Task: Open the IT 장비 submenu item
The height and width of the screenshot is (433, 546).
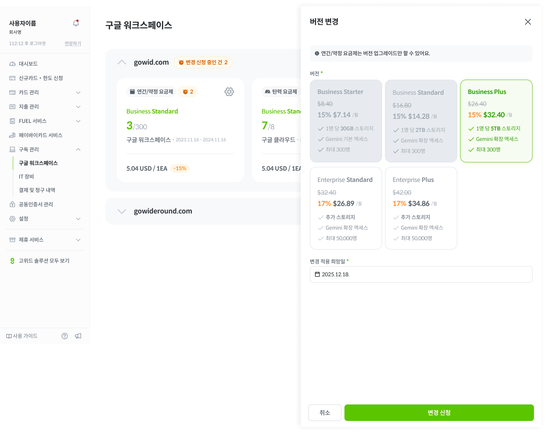Action: click(26, 177)
